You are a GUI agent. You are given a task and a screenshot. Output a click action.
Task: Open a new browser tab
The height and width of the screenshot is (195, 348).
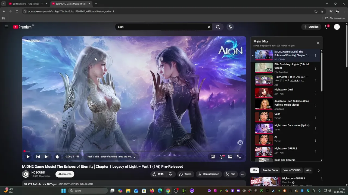pyautogui.click(x=96, y=4)
